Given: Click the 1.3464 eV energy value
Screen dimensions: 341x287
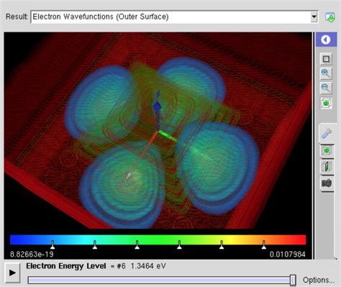Looking at the screenshot, I should 148,266.
